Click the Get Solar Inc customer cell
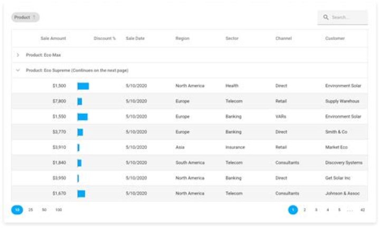Image resolution: width=380 pixels, height=228 pixels. tap(338, 178)
